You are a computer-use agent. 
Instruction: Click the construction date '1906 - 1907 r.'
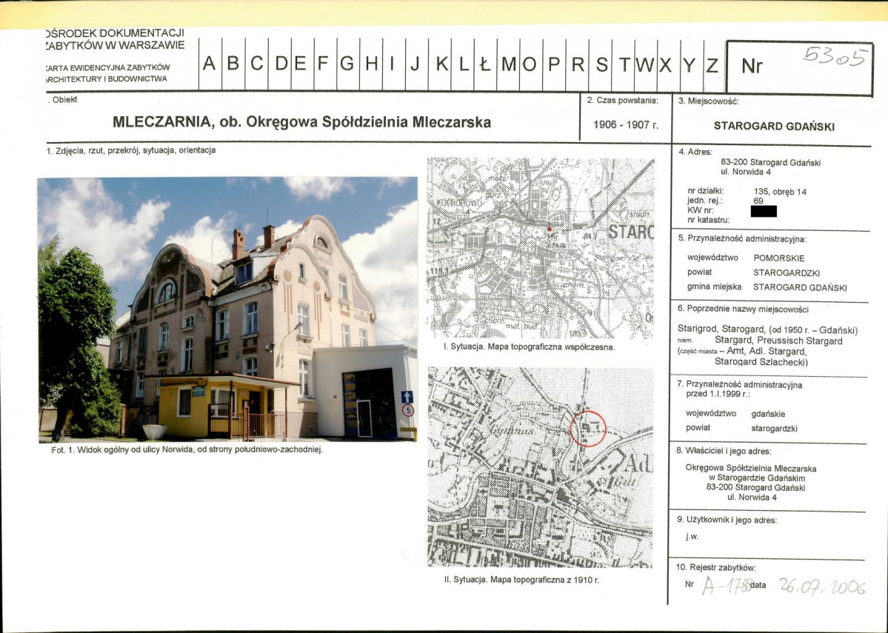pos(626,124)
